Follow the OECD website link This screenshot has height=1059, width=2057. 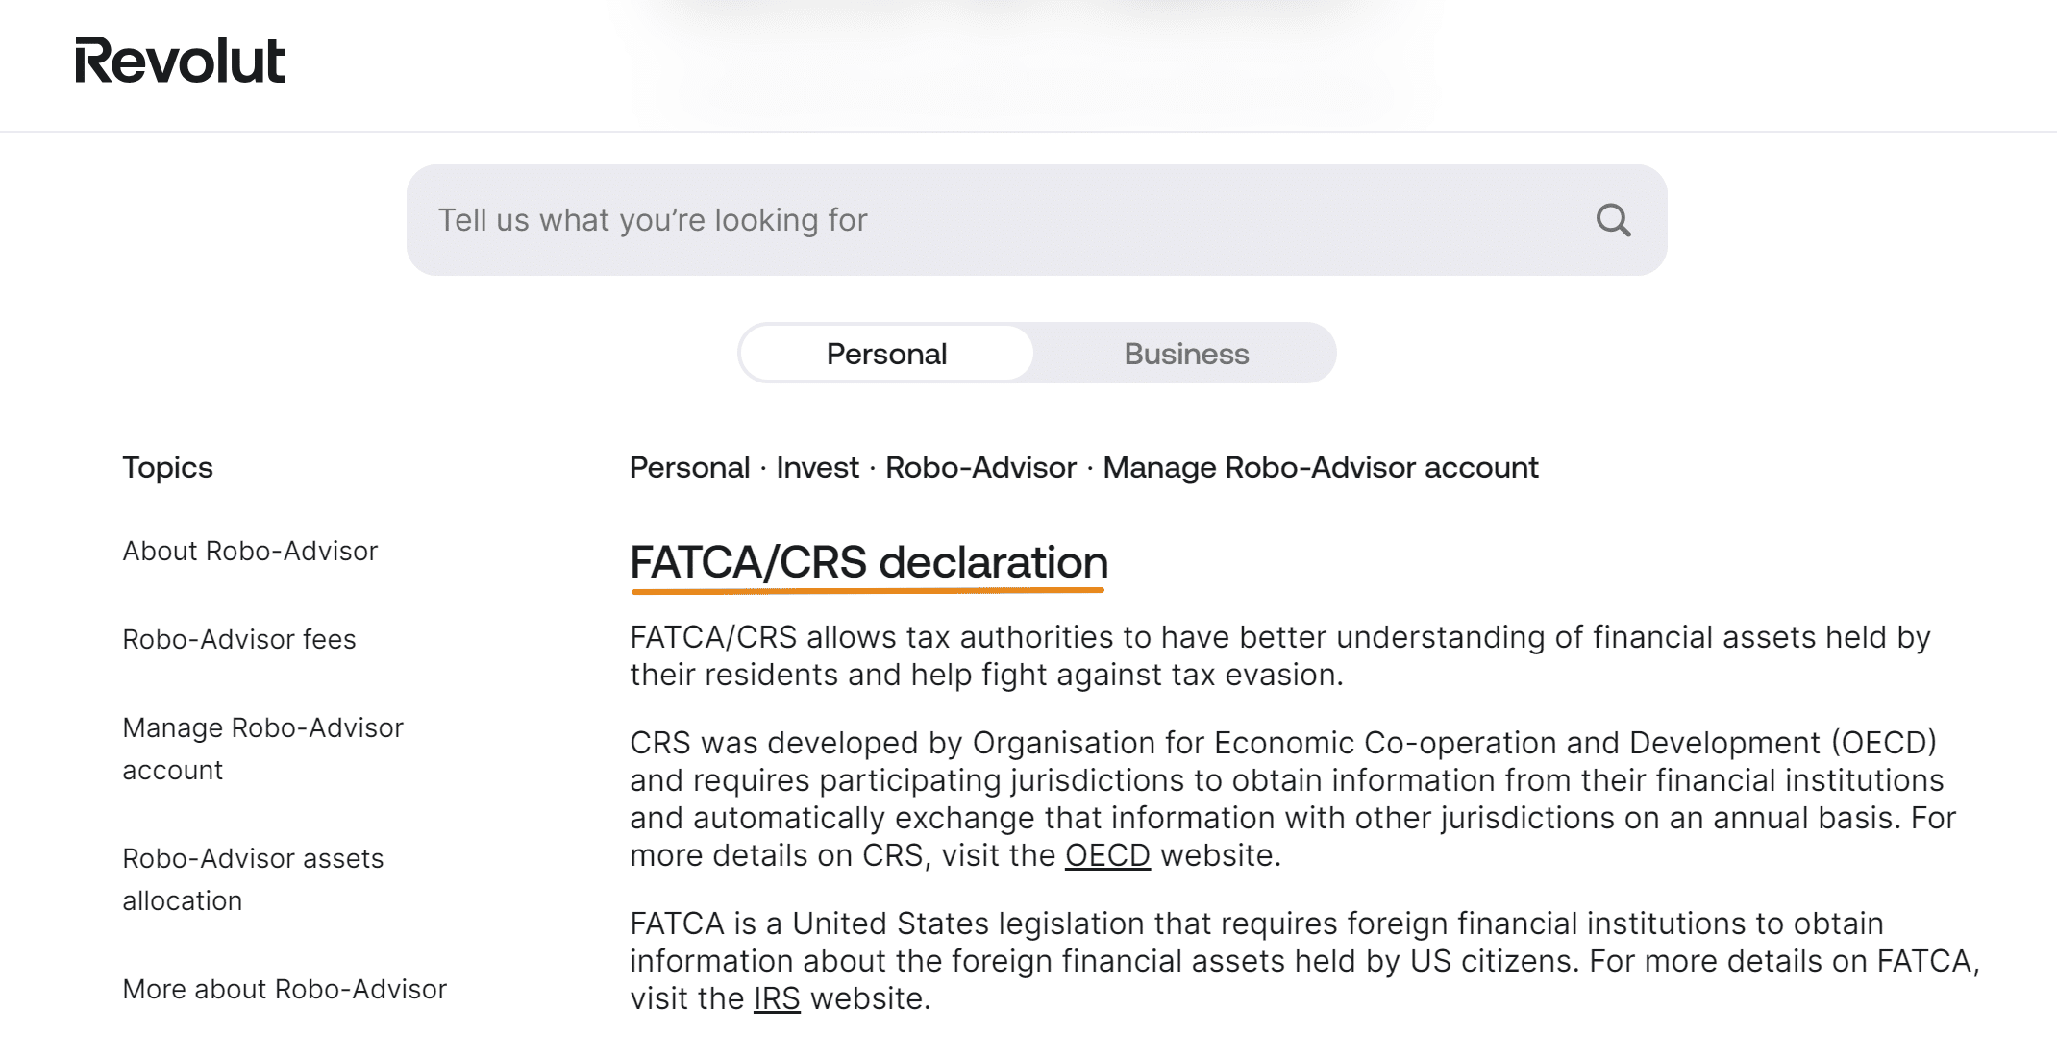click(x=1107, y=855)
